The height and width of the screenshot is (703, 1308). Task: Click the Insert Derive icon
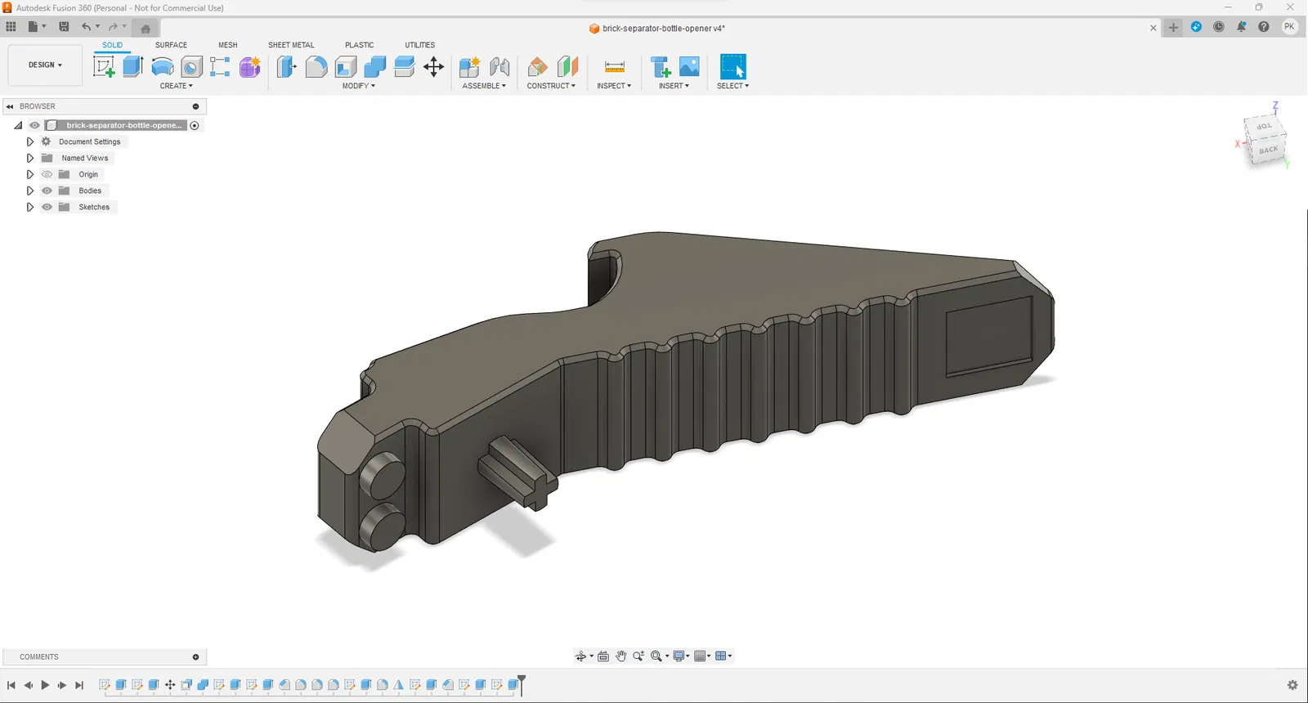[661, 67]
